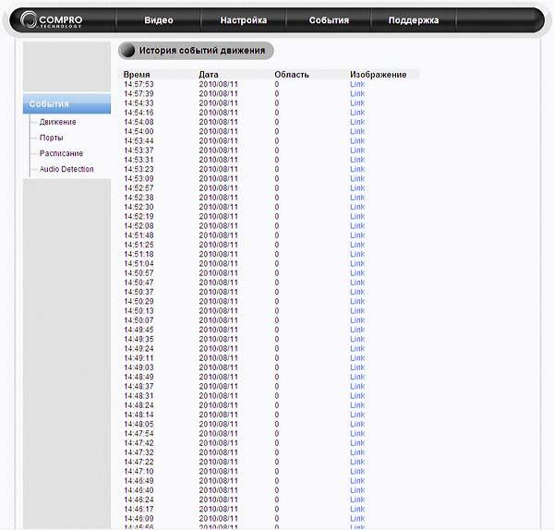Click the Изображение column header
The width and height of the screenshot is (554, 530).
[378, 75]
